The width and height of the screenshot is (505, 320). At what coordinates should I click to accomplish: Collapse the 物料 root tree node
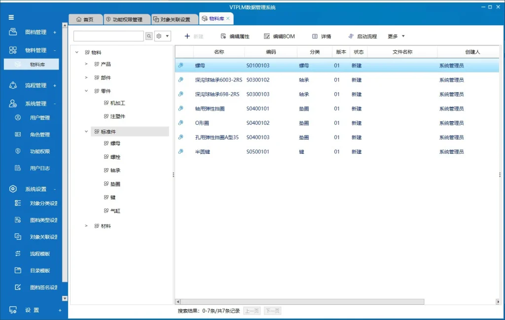pos(76,52)
